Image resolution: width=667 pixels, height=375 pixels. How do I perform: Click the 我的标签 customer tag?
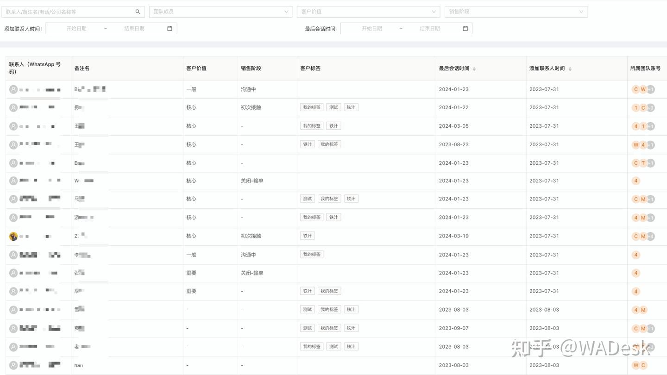click(x=311, y=107)
